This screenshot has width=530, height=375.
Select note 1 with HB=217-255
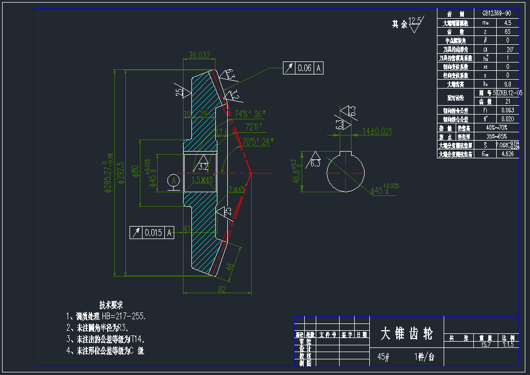tap(106, 317)
